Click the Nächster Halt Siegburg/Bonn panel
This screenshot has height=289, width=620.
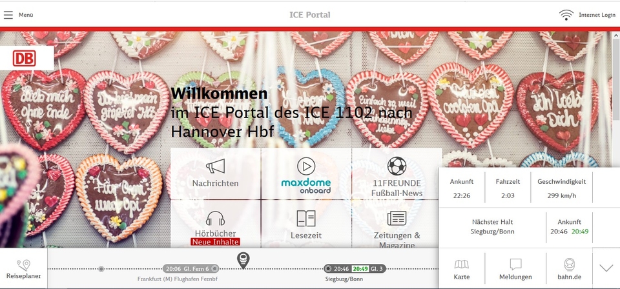click(x=492, y=227)
